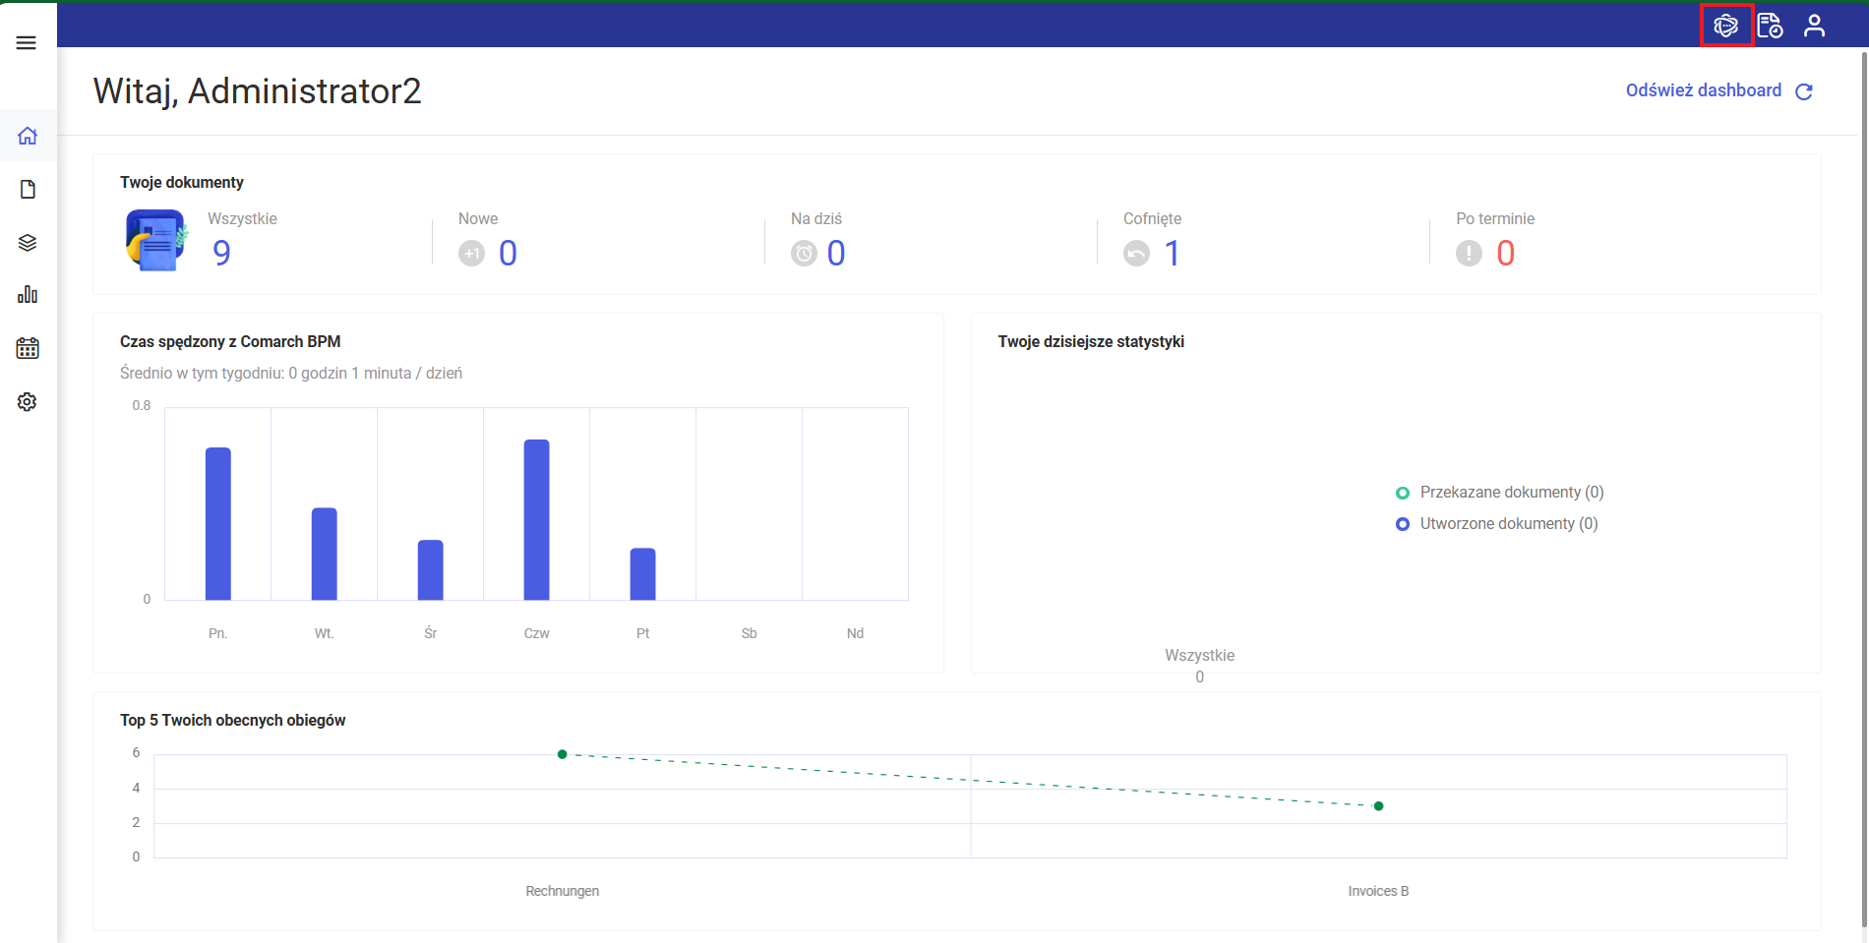1869x943 pixels.
Task: Open the user profile icon
Action: (1814, 26)
